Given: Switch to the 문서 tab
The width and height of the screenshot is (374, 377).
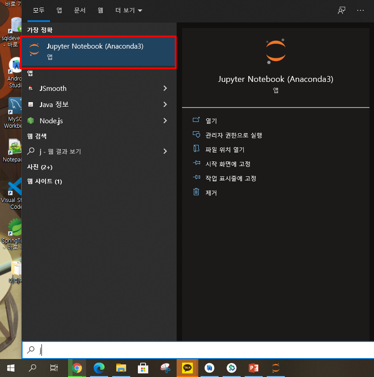Looking at the screenshot, I should click(x=80, y=10).
